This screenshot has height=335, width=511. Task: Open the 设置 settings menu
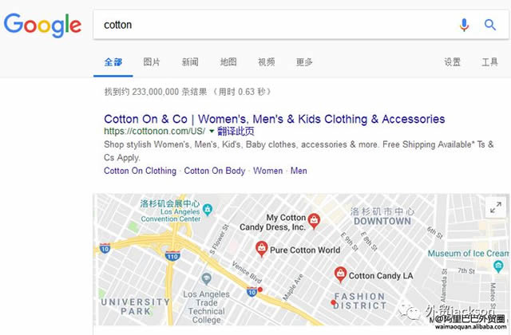(453, 62)
